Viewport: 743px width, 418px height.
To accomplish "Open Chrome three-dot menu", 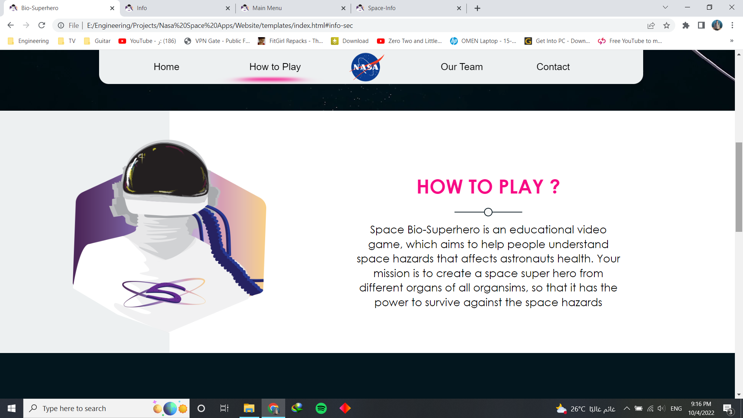I will [732, 26].
